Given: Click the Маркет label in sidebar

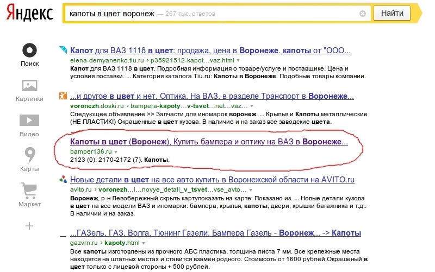Looking at the screenshot, I should point(29,204).
